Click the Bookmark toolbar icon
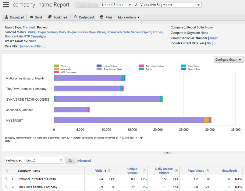Image resolution: width=245 pixels, height=191 pixels. (50, 17)
